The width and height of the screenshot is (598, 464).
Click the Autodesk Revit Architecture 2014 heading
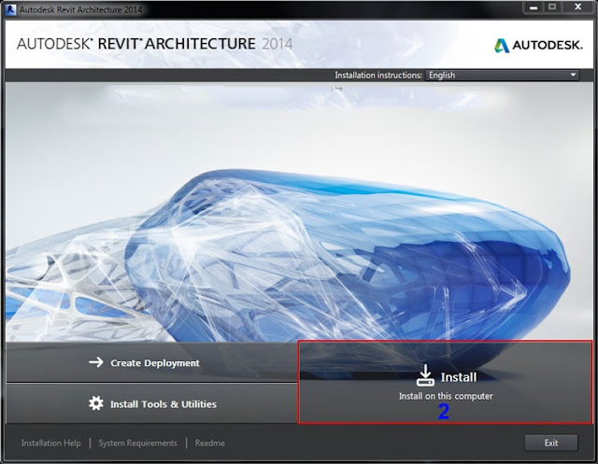coord(154,44)
